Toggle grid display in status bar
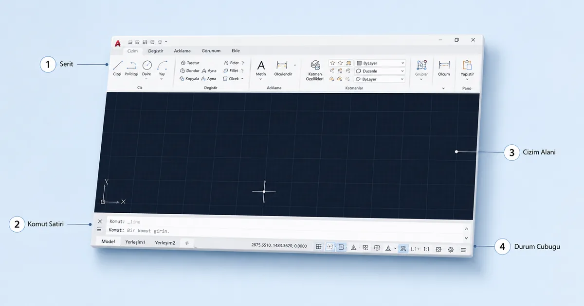The height and width of the screenshot is (306, 584). click(318, 247)
